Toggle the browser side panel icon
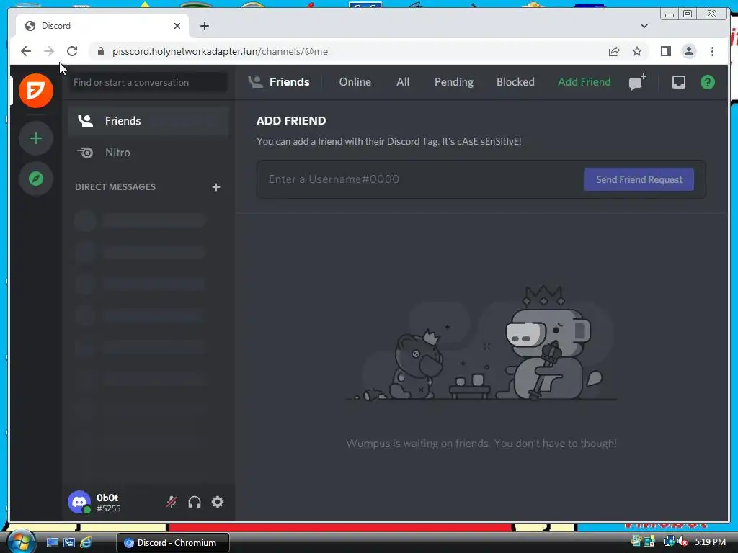This screenshot has height=553, width=738. [x=665, y=51]
